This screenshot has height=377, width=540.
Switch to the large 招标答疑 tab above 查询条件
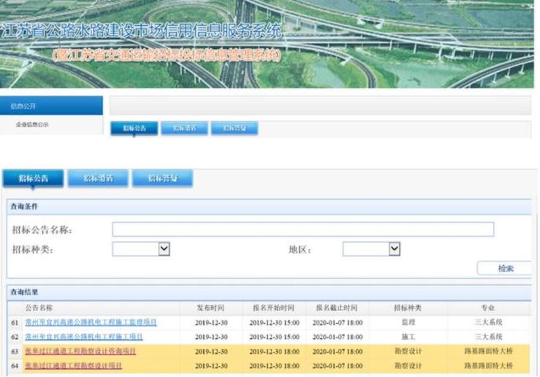point(162,179)
